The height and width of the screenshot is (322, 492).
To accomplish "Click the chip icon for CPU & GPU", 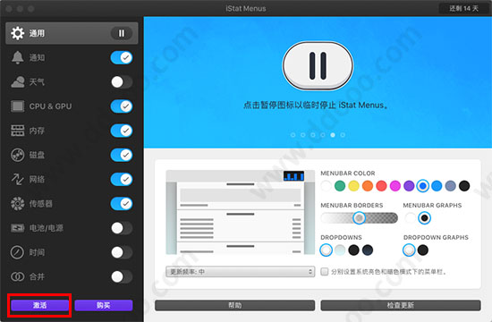I will [x=17, y=106].
